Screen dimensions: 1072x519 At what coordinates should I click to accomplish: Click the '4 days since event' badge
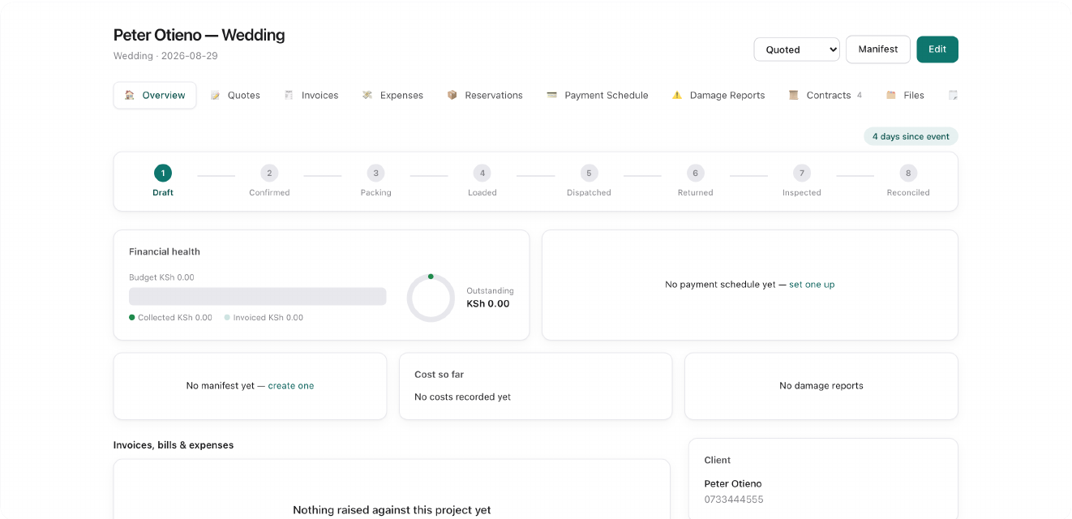[x=911, y=136]
